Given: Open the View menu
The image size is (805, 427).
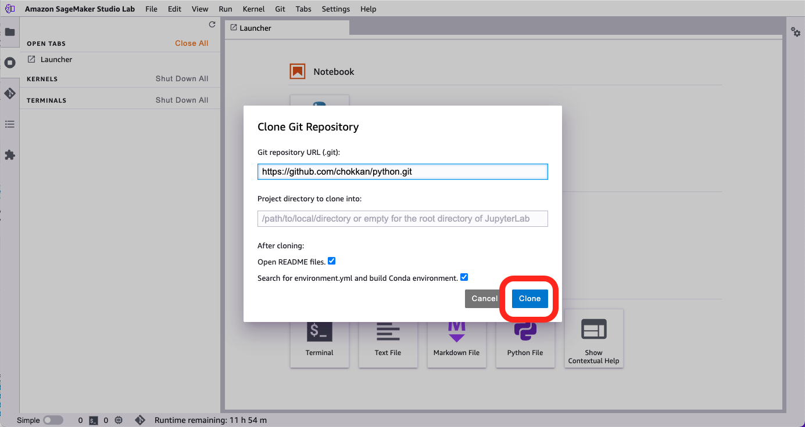Looking at the screenshot, I should 200,9.
